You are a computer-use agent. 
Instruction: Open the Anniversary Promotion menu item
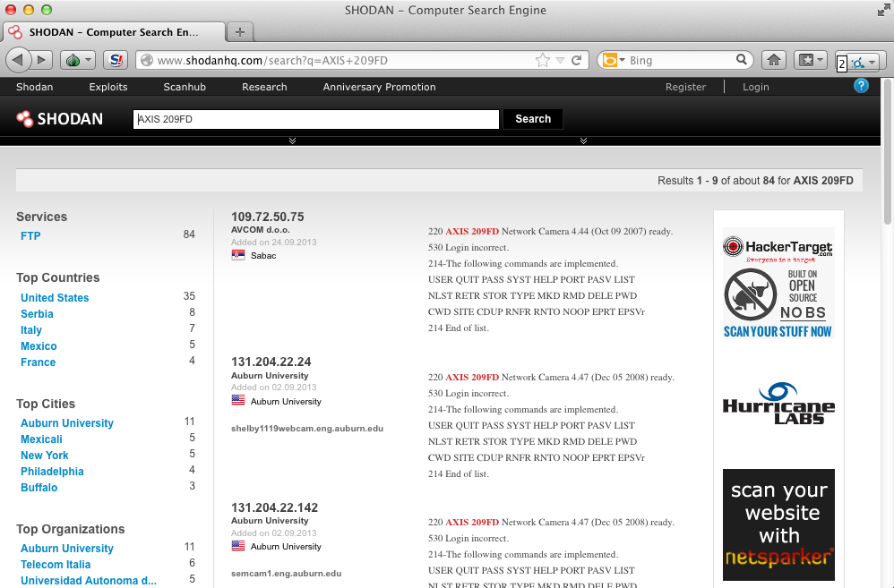379,87
